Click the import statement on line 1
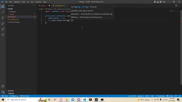Image resolution: width=182 pixels, height=102 pixels. tap(58, 11)
